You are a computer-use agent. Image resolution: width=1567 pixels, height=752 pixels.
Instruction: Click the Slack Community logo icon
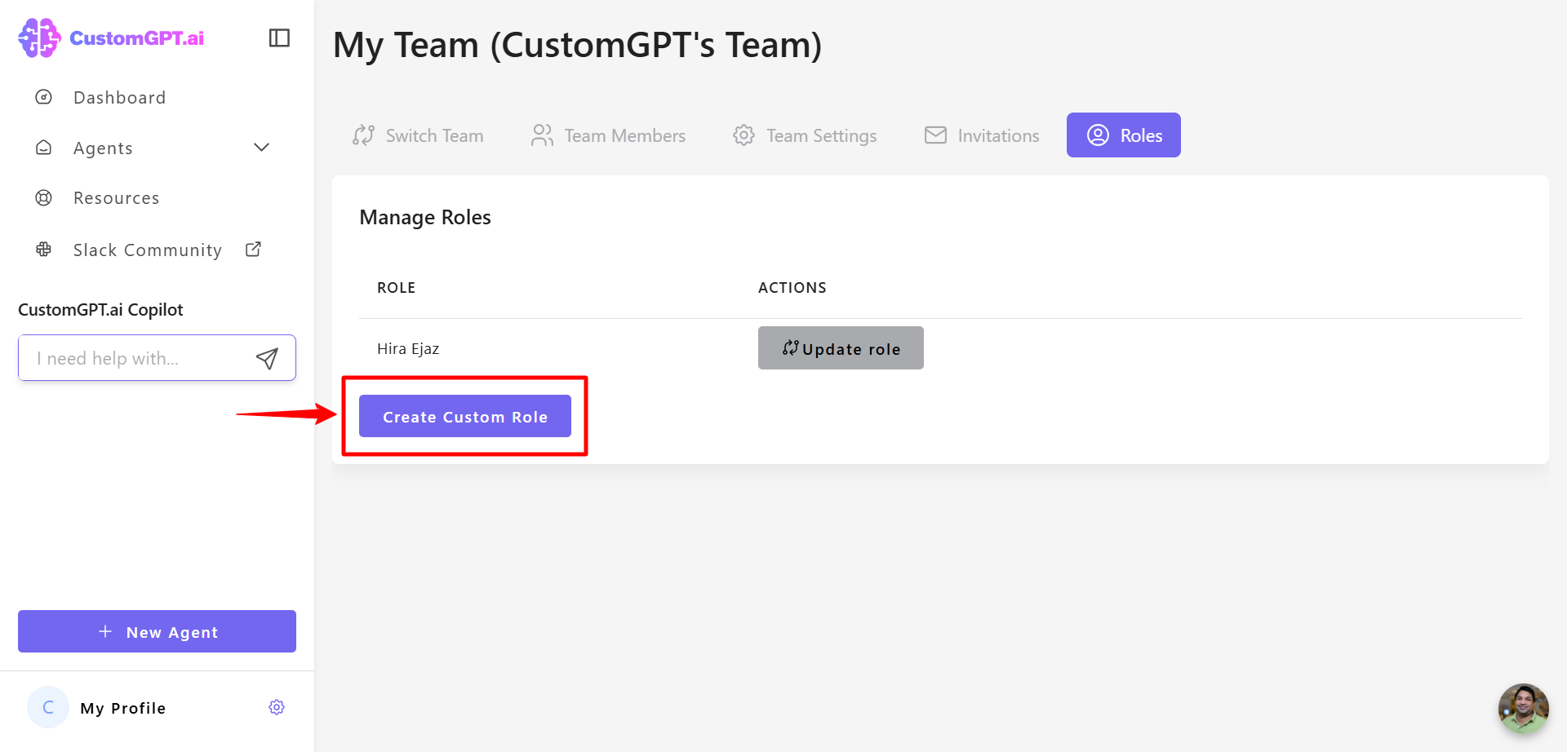click(44, 250)
